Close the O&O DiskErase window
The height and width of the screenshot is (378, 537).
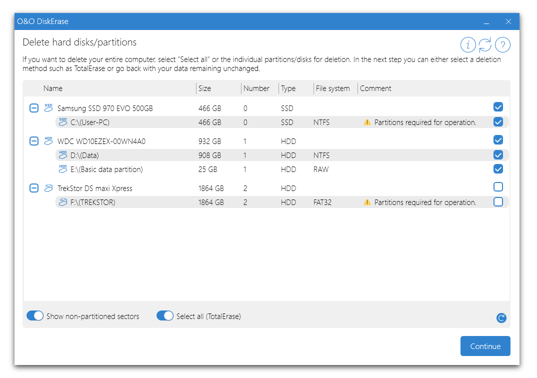[508, 21]
